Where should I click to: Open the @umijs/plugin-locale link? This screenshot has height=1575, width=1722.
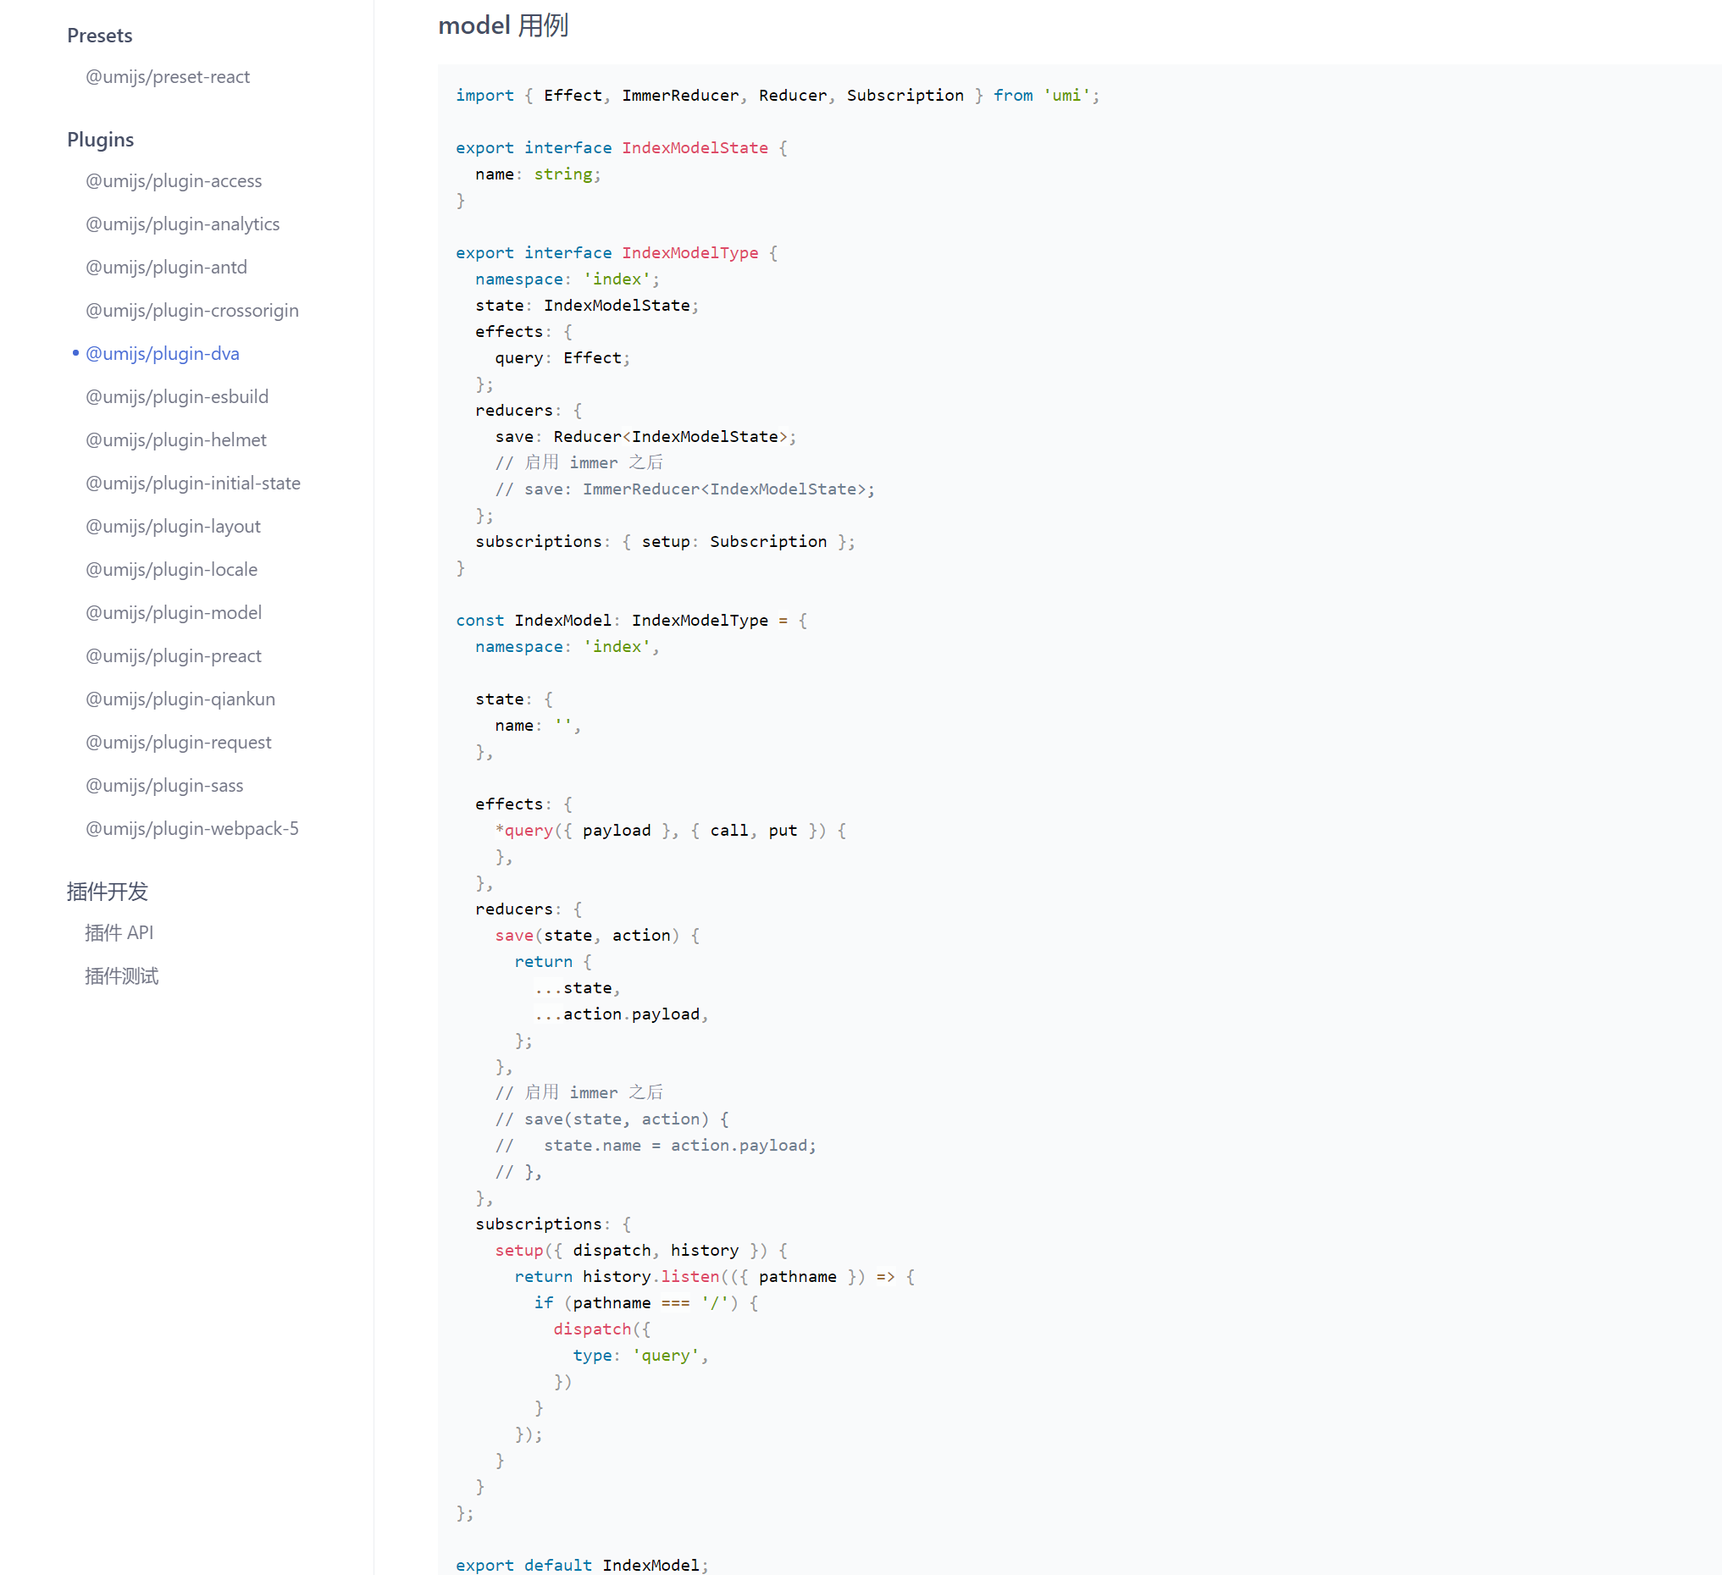pyautogui.click(x=172, y=570)
